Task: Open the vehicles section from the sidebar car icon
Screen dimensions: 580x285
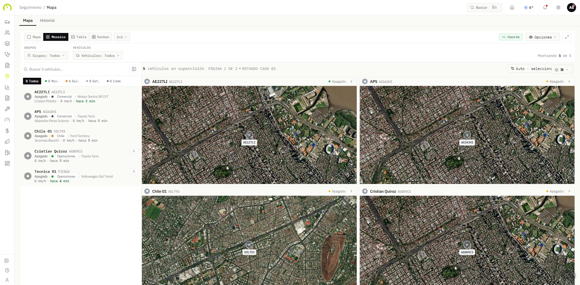Action: point(7,22)
